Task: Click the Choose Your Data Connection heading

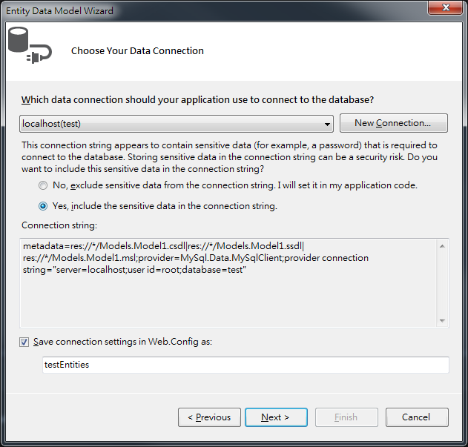Action: tap(137, 51)
